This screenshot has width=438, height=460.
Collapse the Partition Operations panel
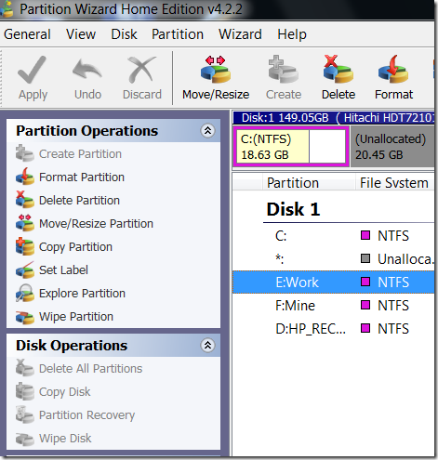click(x=207, y=131)
